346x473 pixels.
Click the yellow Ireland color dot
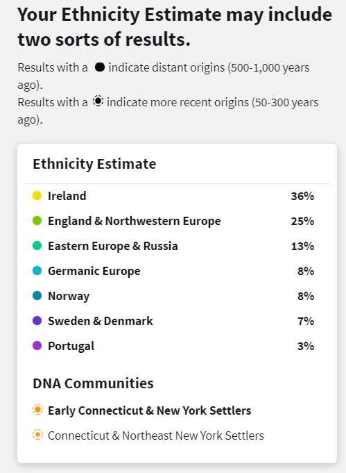[x=37, y=195]
